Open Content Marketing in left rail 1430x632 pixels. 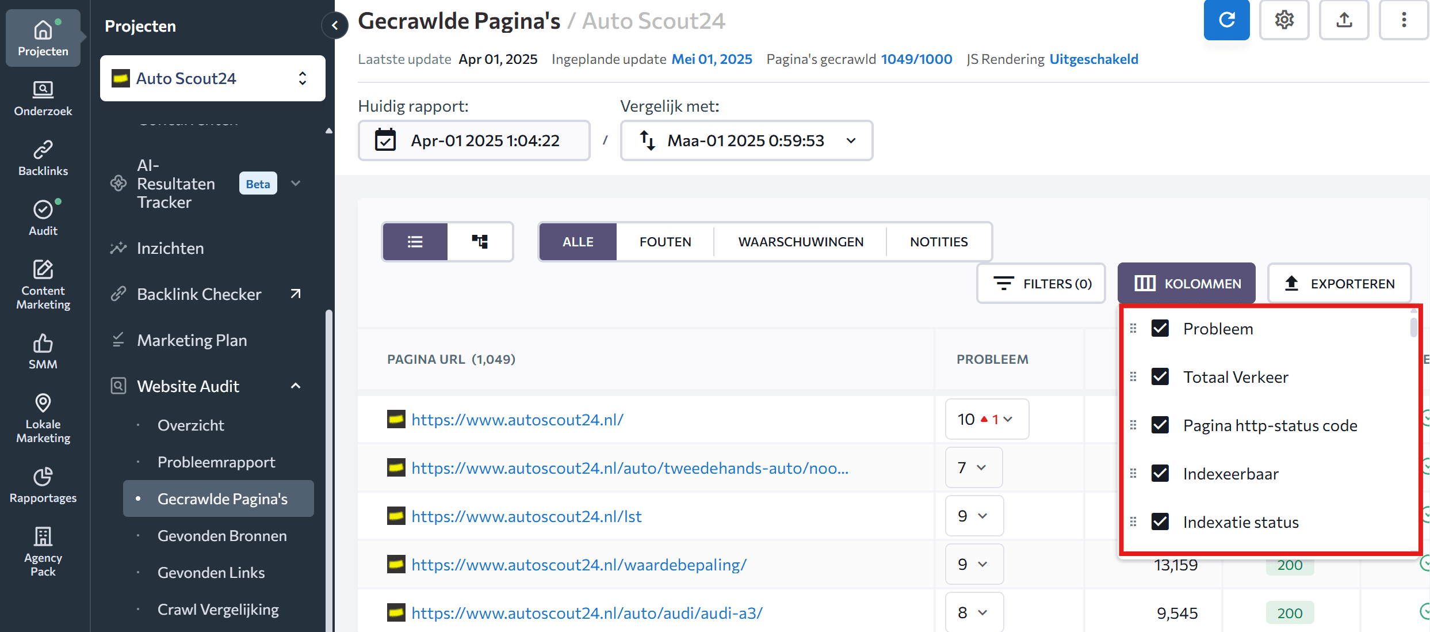pyautogui.click(x=43, y=285)
